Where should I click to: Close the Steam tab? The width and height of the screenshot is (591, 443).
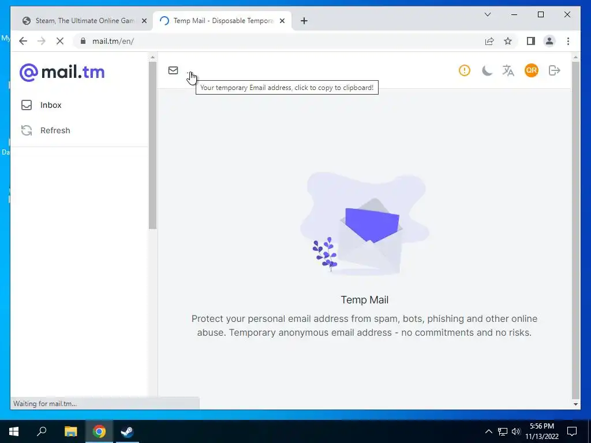pos(144,21)
